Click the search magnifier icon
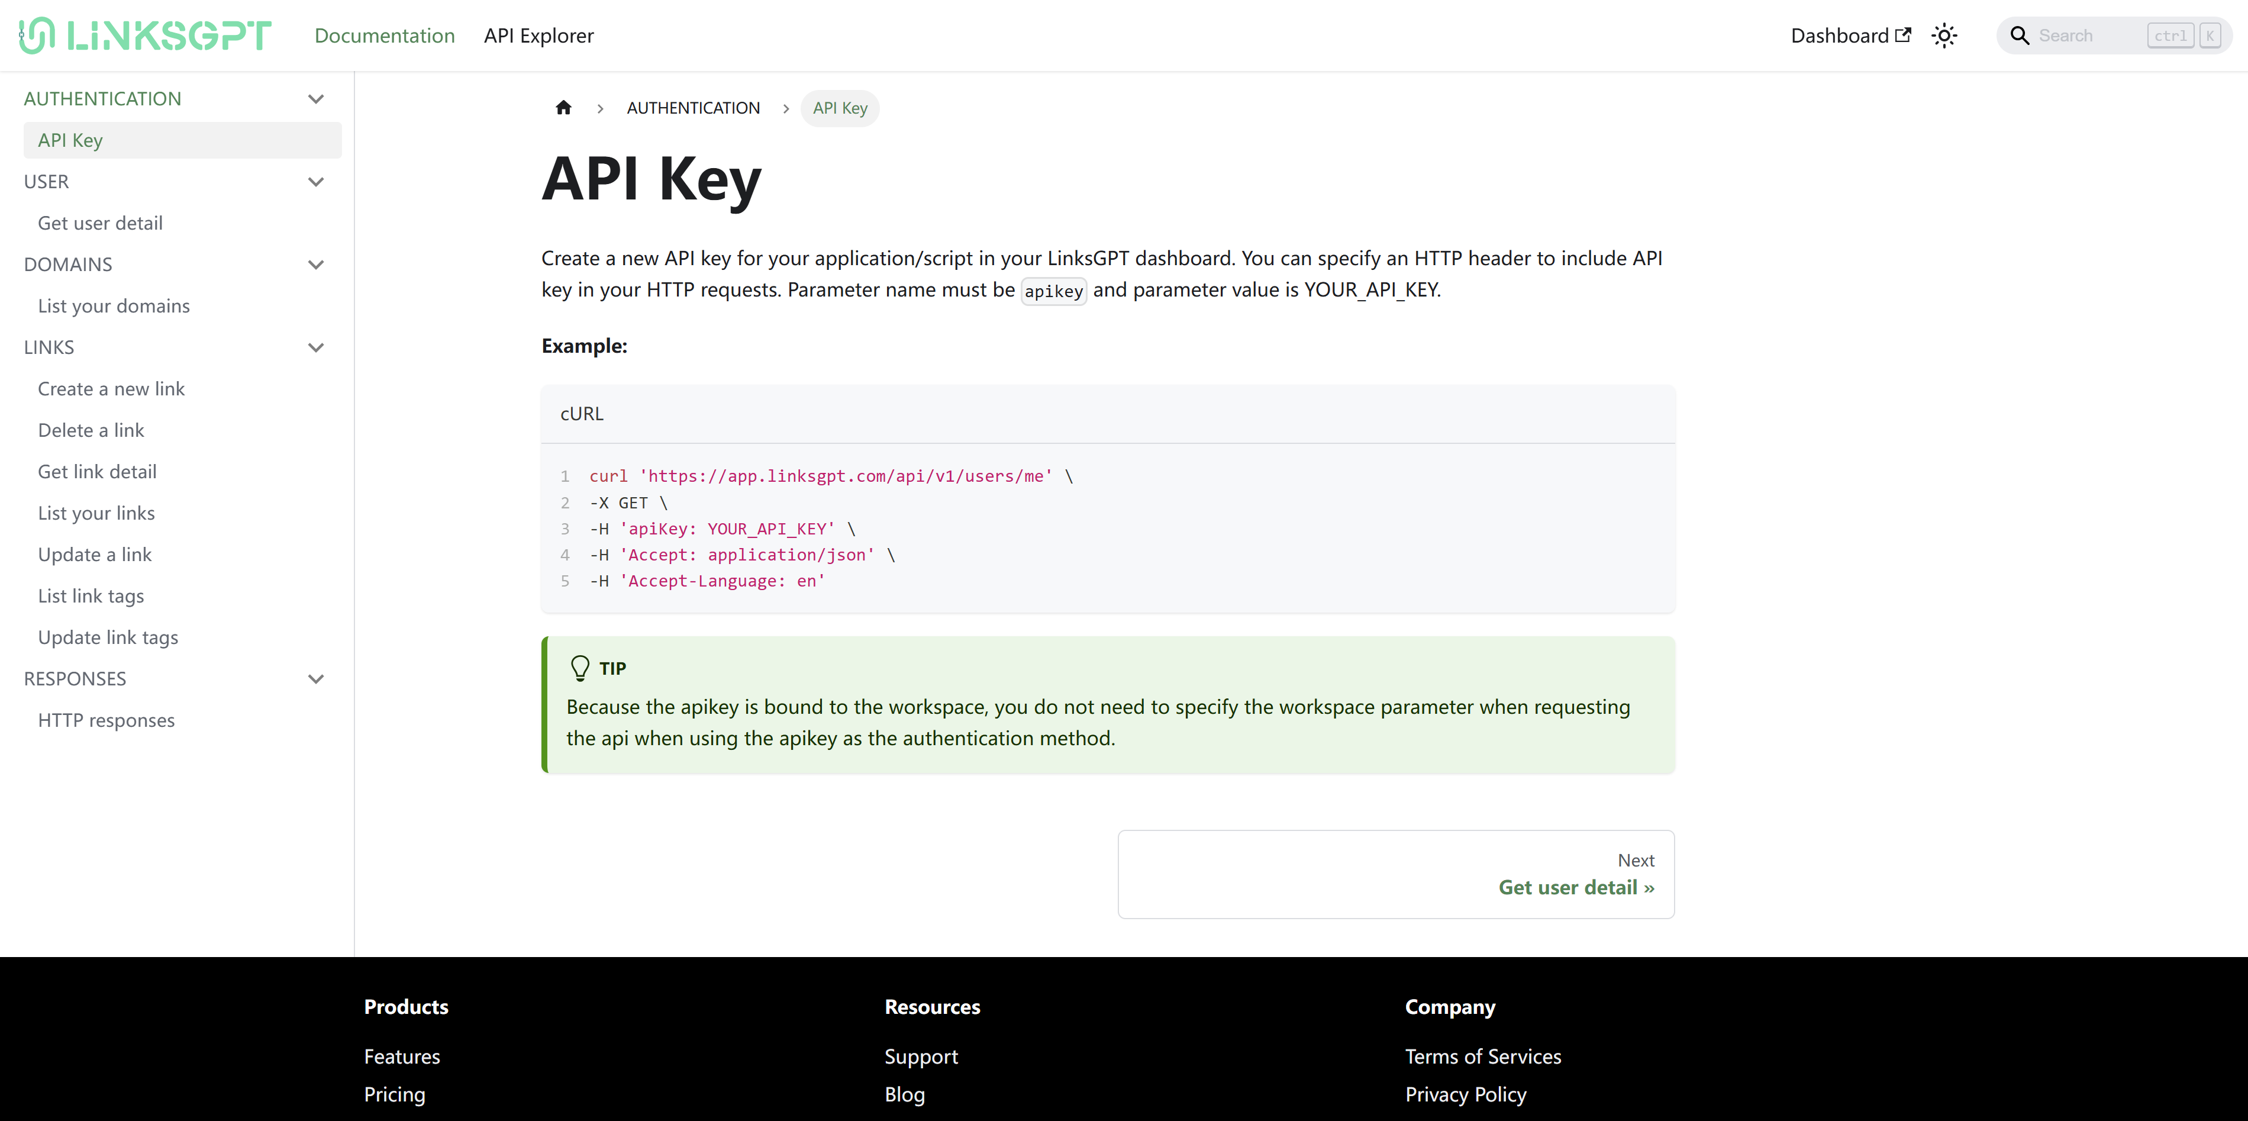 click(x=2020, y=36)
